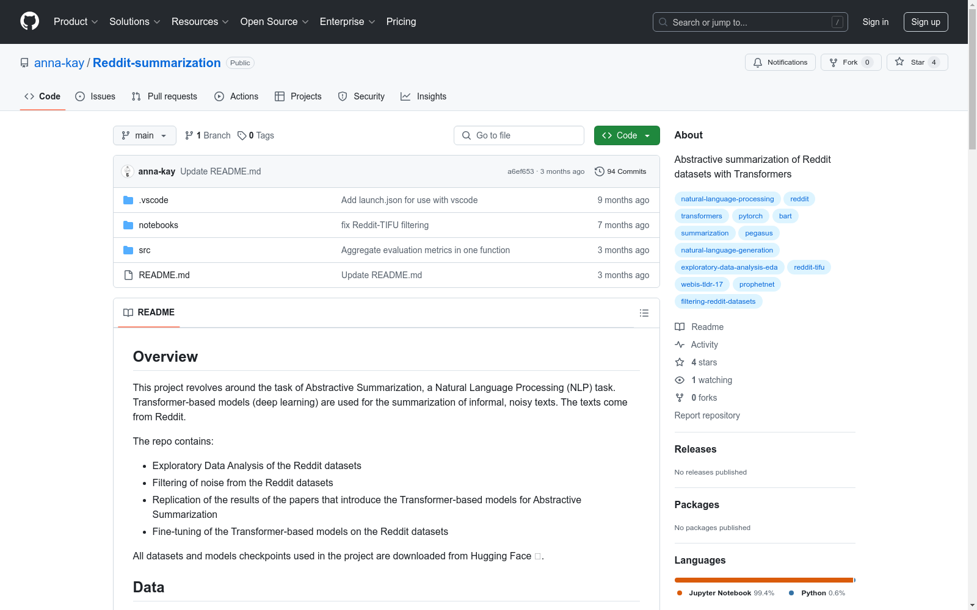Click the Sign up button

(x=926, y=22)
